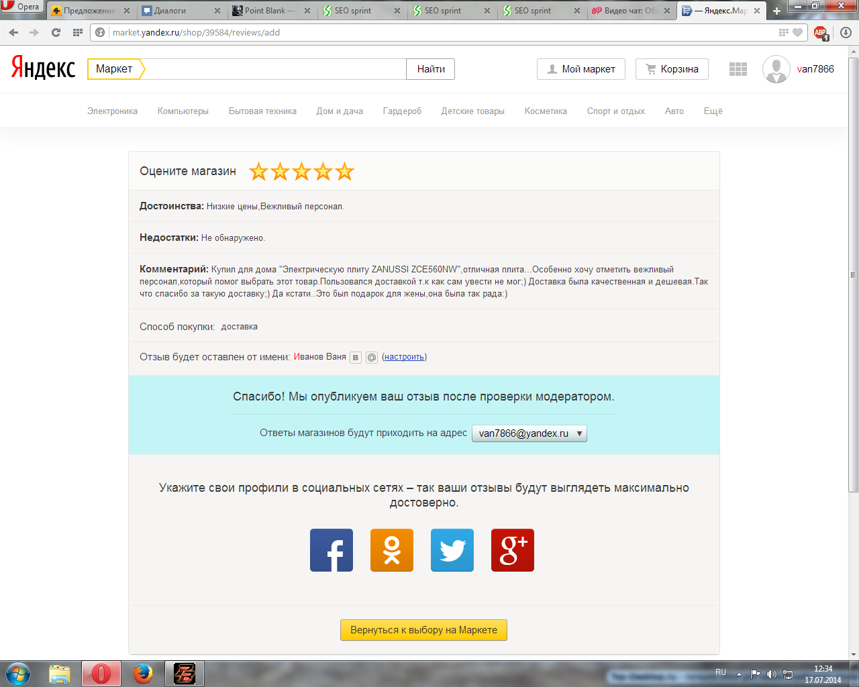Click in the Market search field

coord(275,69)
